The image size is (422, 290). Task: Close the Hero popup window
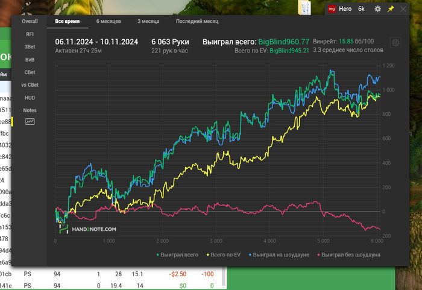403,9
